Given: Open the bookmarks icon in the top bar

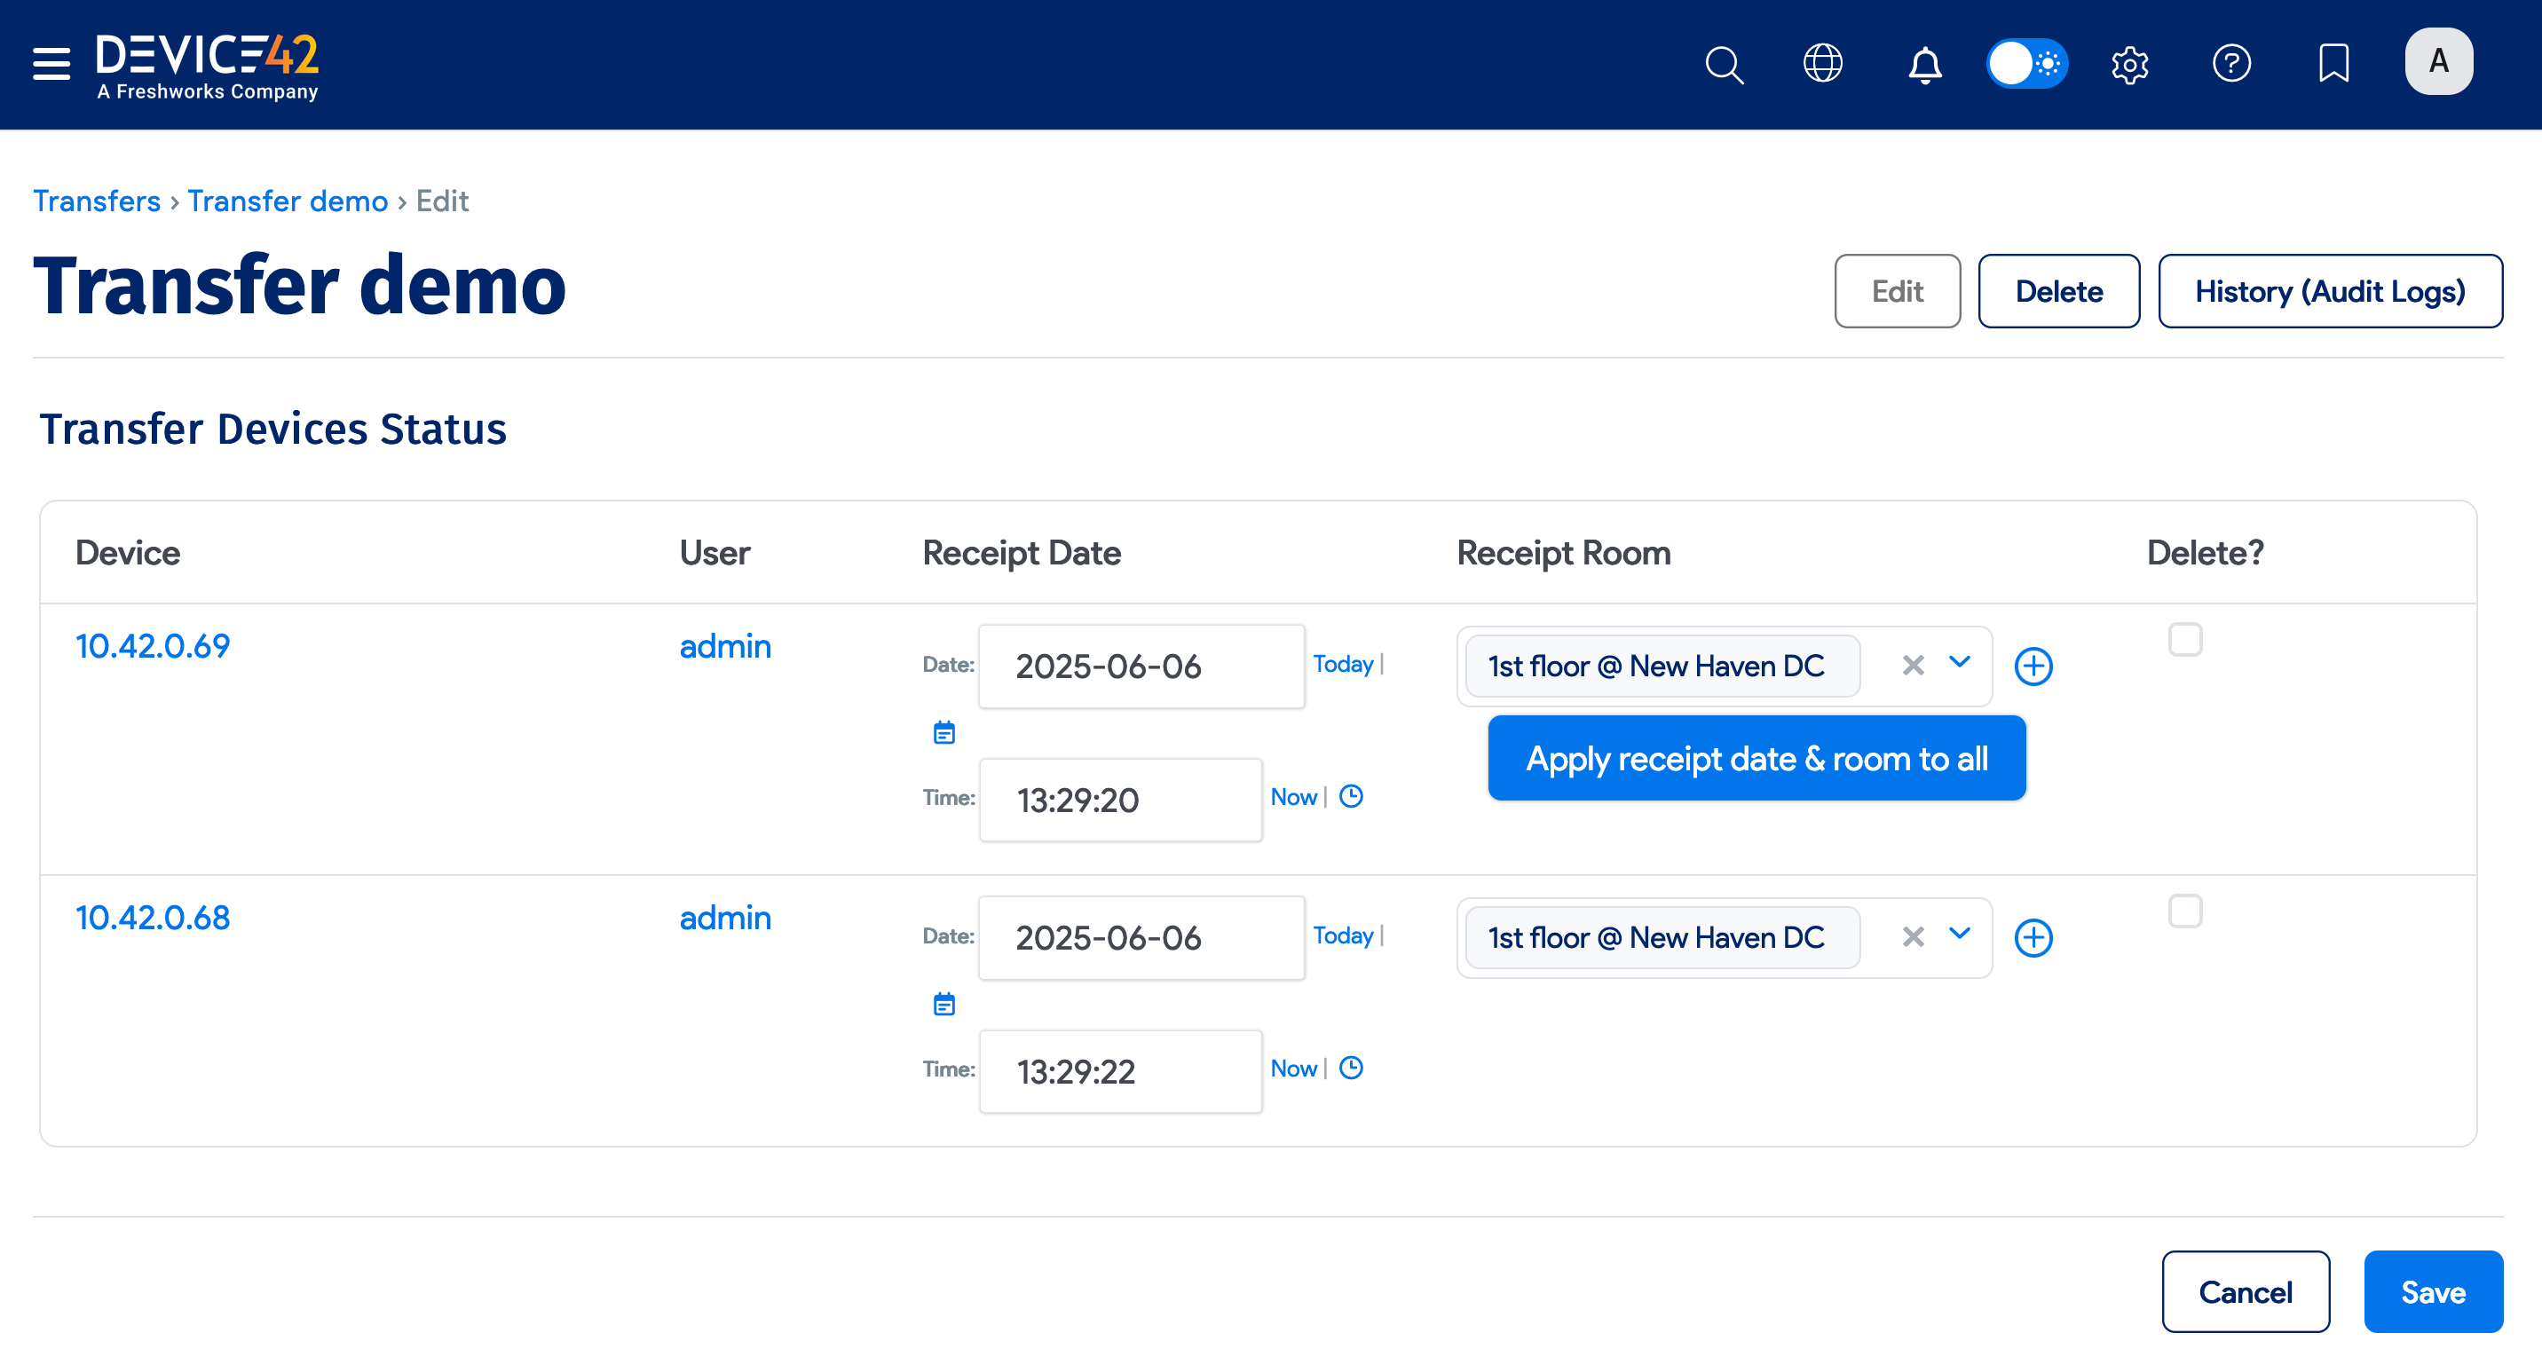Looking at the screenshot, I should pos(2333,63).
